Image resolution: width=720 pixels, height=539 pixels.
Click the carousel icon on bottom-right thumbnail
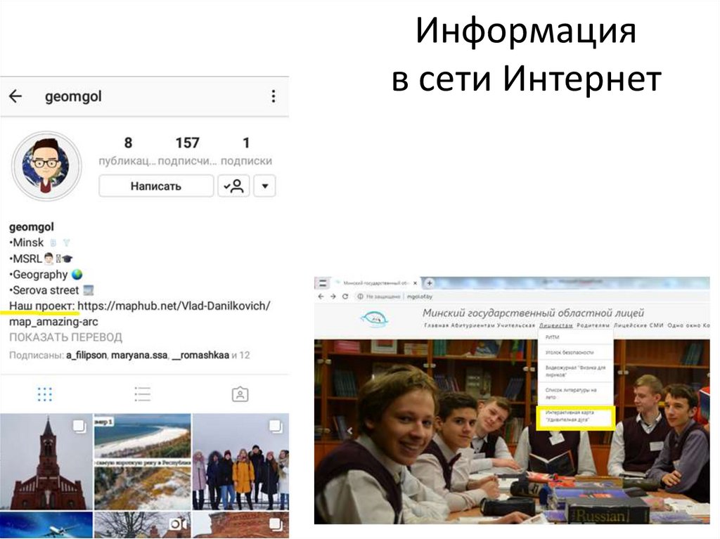point(274,526)
